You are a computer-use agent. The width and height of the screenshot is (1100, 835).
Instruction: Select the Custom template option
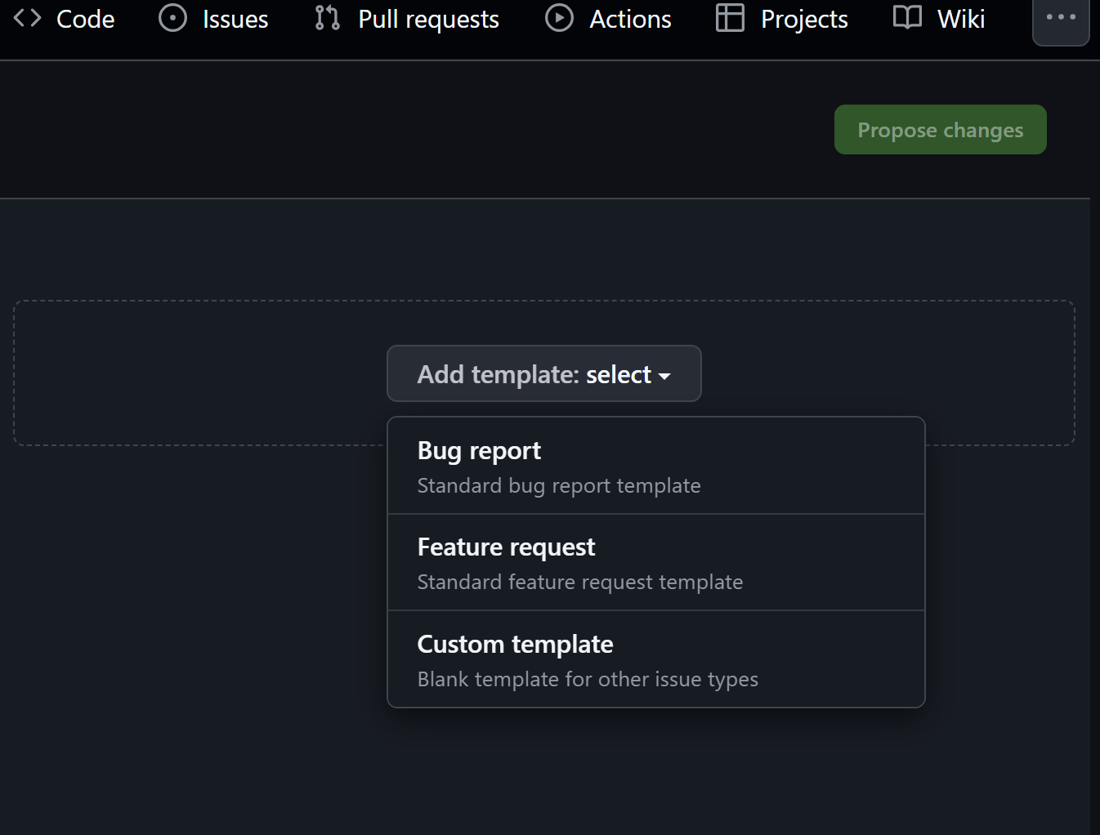click(515, 645)
